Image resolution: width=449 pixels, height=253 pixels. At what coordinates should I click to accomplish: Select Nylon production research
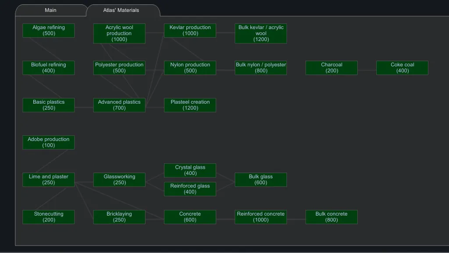coord(190,68)
